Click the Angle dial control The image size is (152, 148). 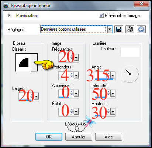130,74
